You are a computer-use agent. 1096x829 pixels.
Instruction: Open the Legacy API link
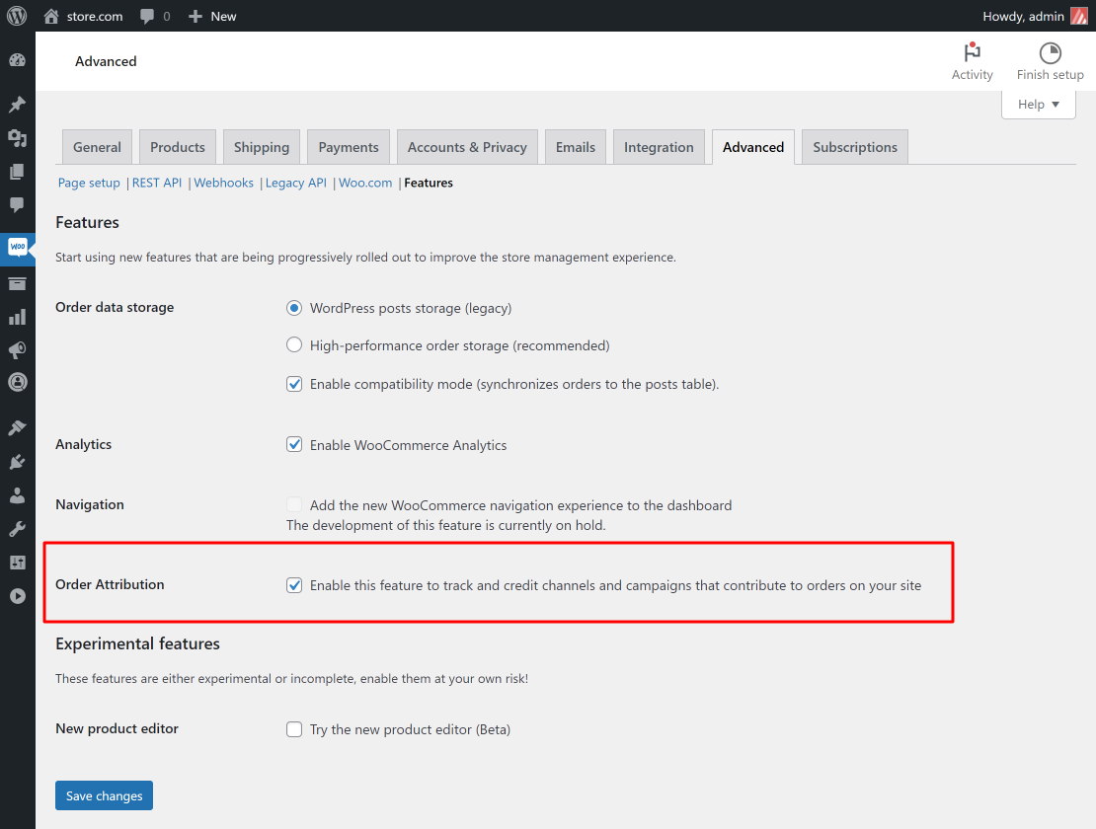tap(295, 183)
